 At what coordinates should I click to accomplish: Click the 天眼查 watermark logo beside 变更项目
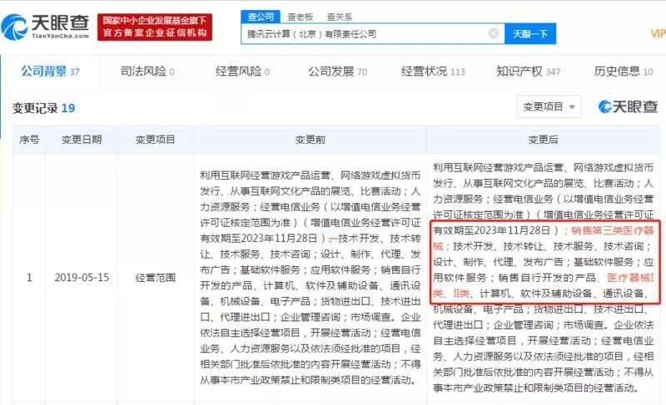coord(628,106)
